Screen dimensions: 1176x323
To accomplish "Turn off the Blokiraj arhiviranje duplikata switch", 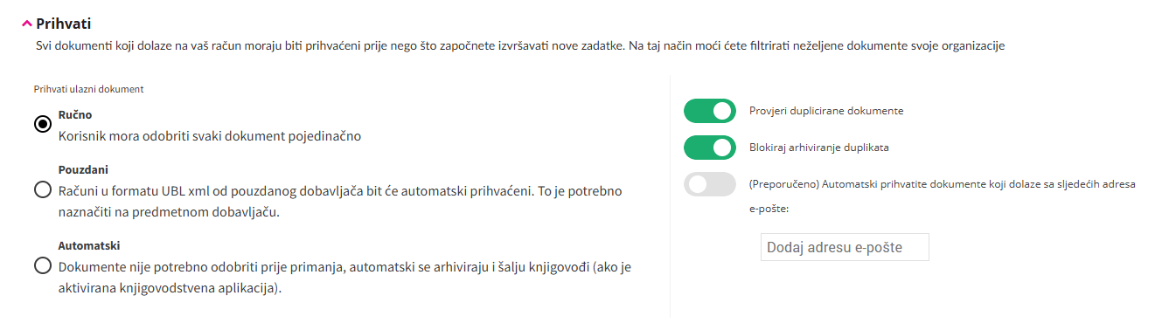I will coord(710,148).
